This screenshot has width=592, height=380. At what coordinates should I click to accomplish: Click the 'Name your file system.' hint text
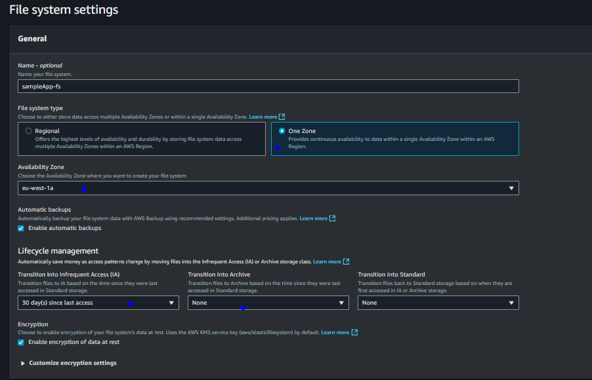[x=45, y=74]
